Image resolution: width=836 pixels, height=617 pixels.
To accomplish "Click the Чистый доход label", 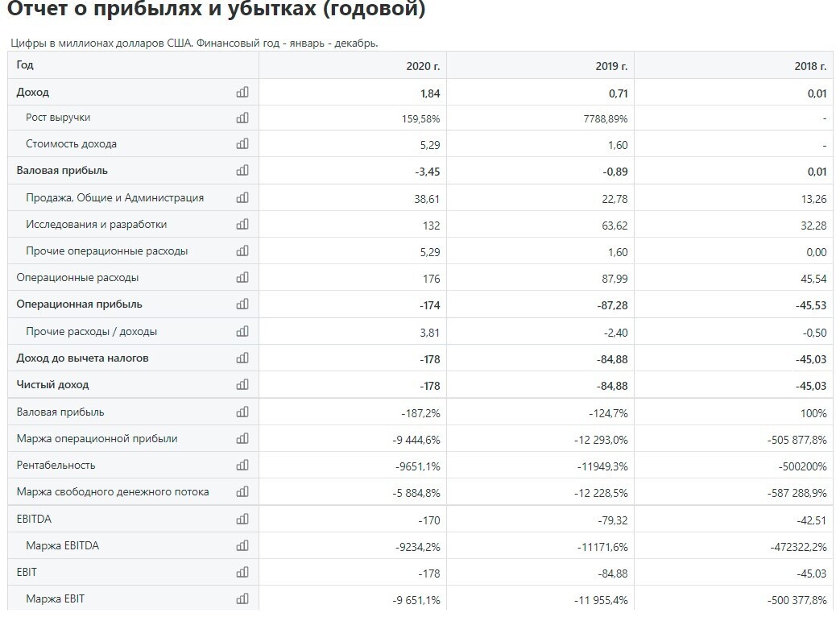I will click(x=52, y=385).
